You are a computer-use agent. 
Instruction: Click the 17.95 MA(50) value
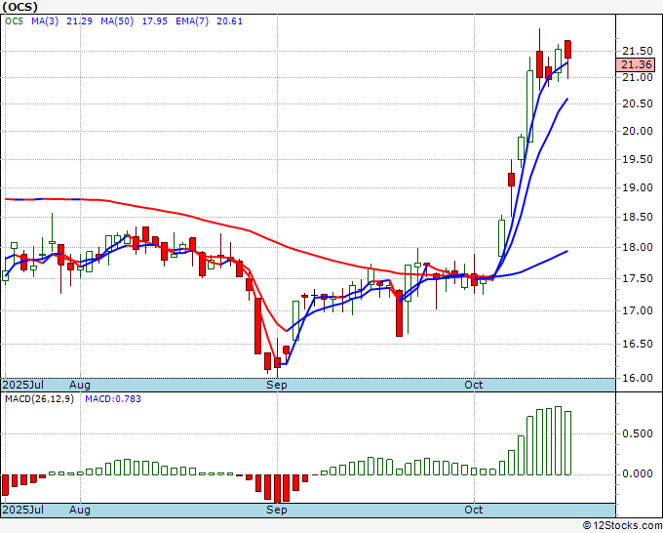[154, 21]
